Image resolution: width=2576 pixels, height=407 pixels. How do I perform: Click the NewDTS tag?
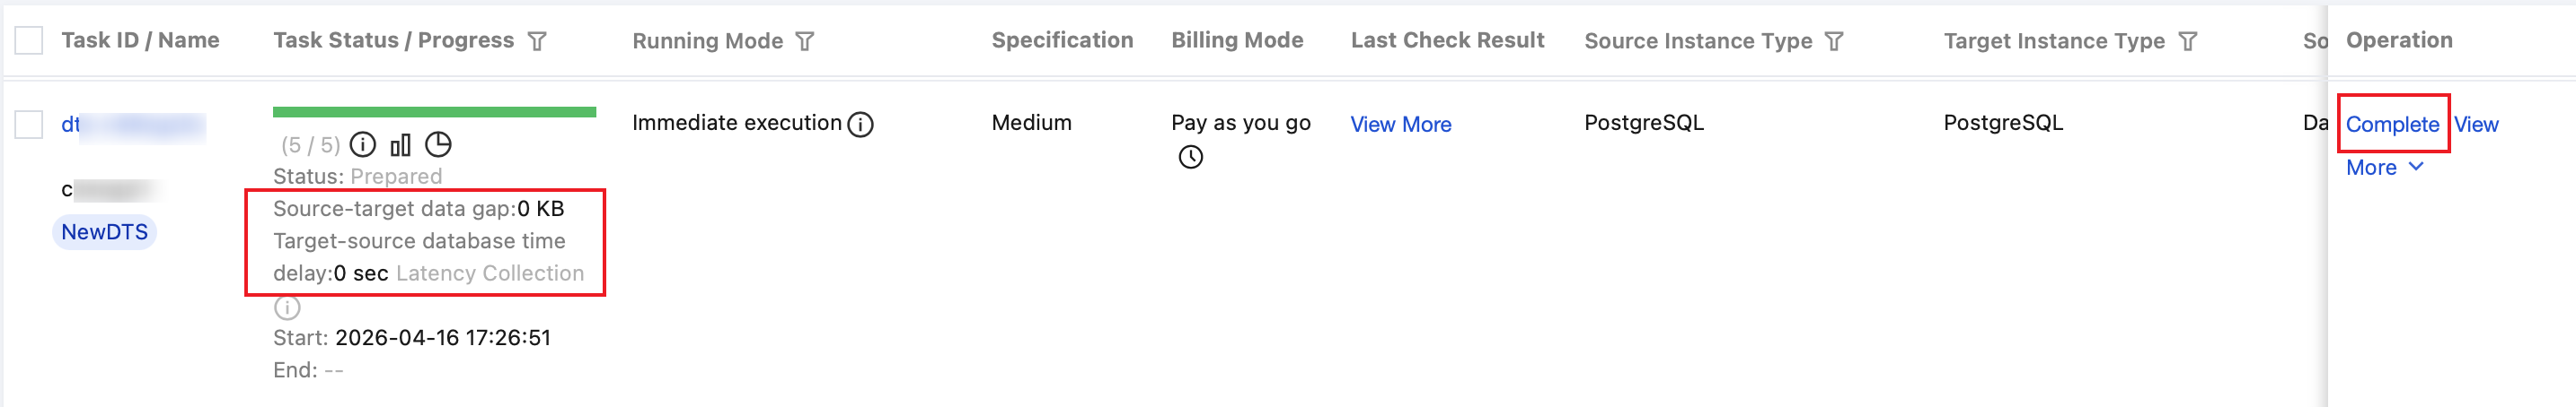[104, 232]
